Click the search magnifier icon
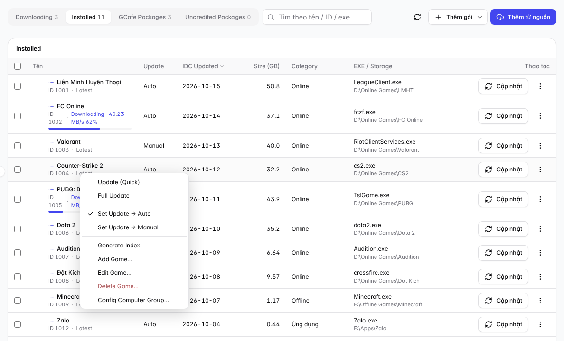The image size is (564, 341). [x=271, y=17]
